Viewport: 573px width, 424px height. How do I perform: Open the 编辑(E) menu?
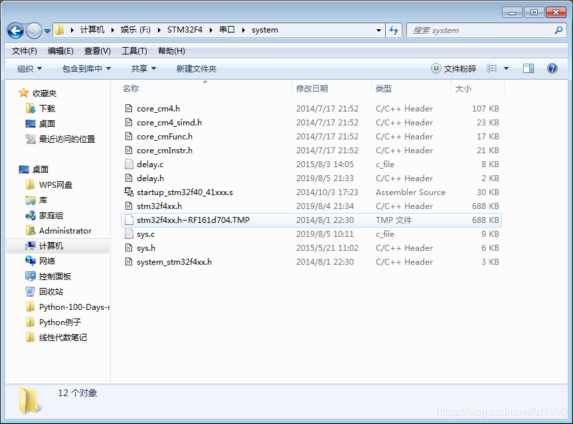point(60,51)
